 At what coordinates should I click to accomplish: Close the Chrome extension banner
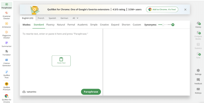(185, 9)
